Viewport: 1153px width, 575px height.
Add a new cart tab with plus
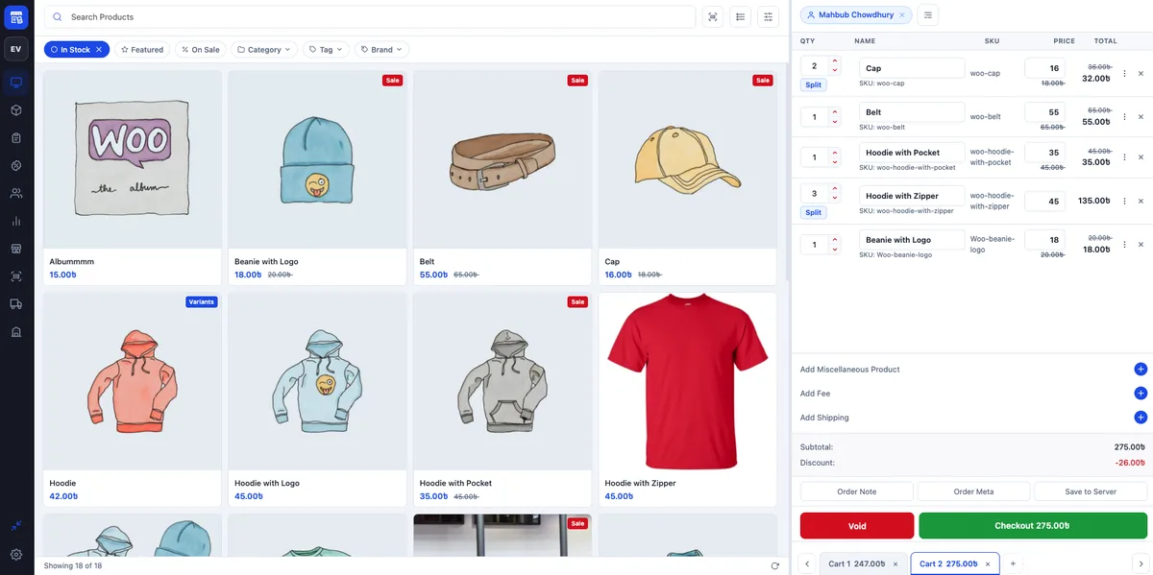(1013, 563)
